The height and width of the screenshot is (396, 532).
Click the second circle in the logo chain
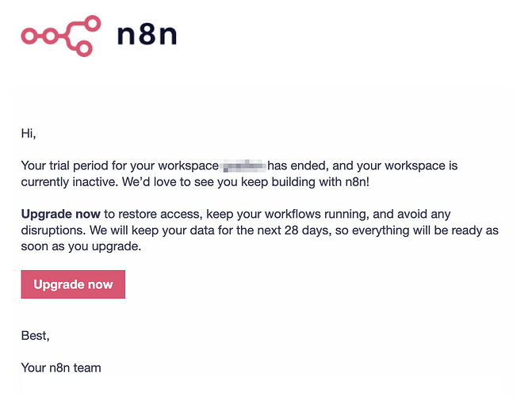pos(50,36)
